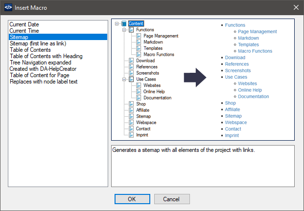The width and height of the screenshot is (304, 211).
Task: Click the Imprint link in preview sitemap
Action: [x=232, y=136]
